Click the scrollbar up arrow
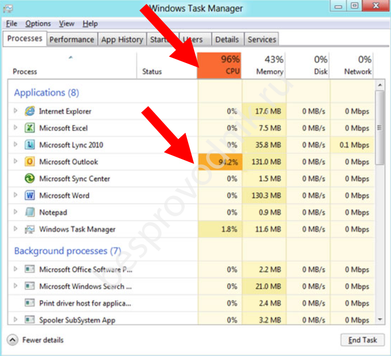 pos(380,85)
